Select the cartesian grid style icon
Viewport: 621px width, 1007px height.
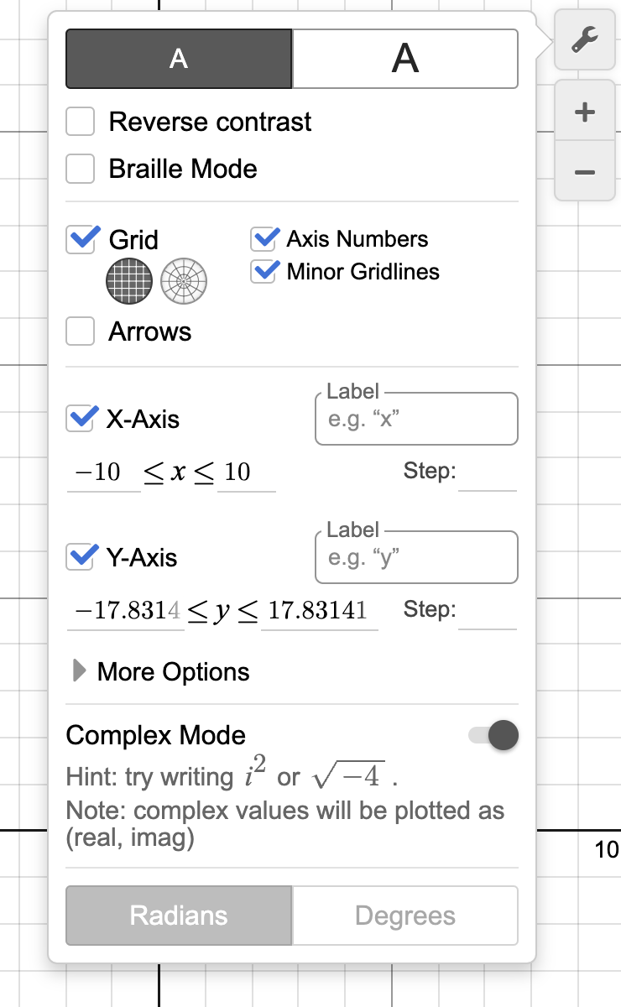click(128, 281)
